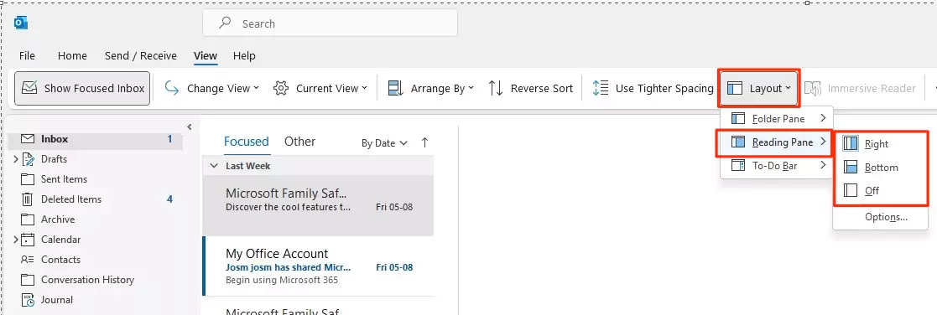Click the Arrange By icon
This screenshot has height=315, width=937.
(x=396, y=88)
